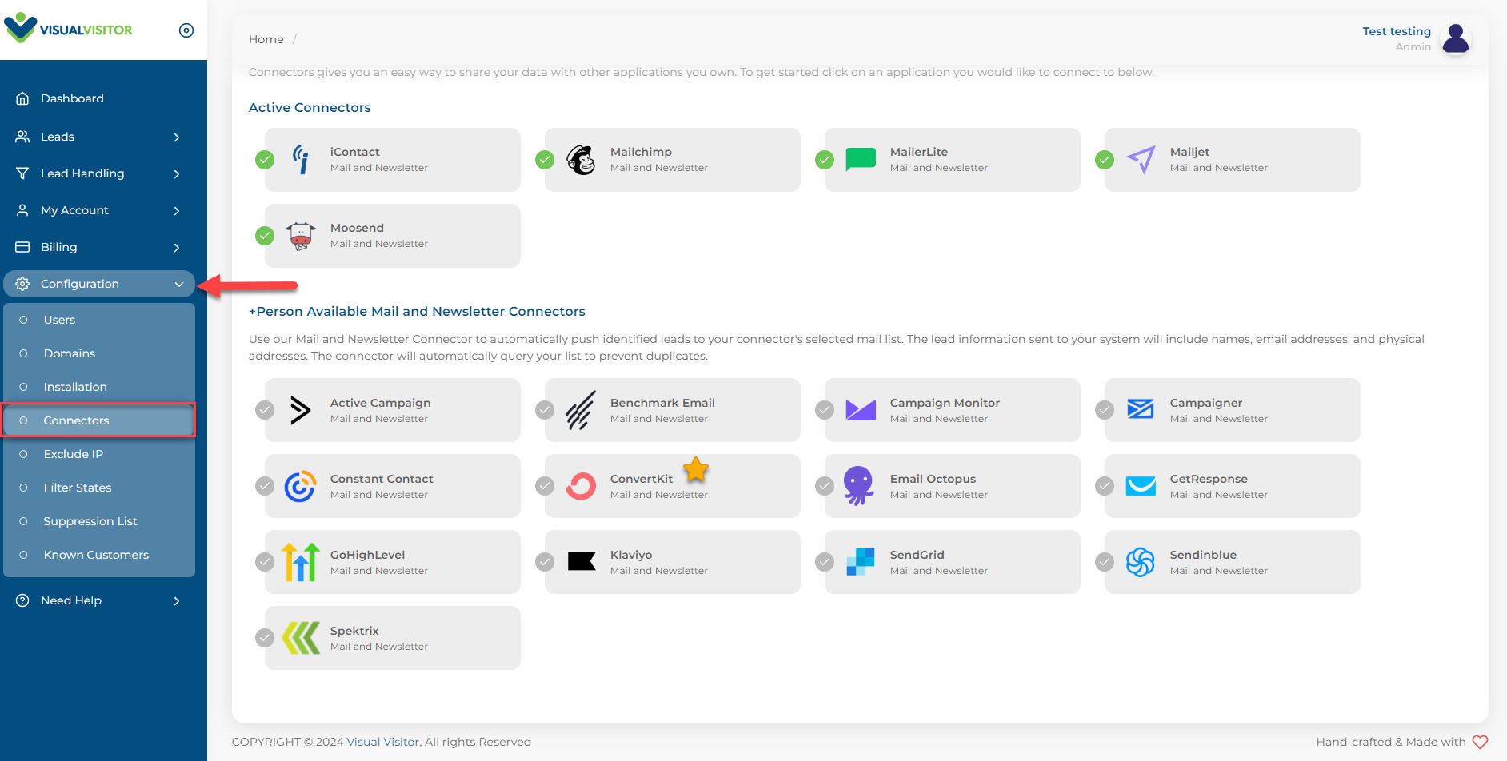The image size is (1507, 761).
Task: Open user profile avatar icon
Action: coord(1456,38)
